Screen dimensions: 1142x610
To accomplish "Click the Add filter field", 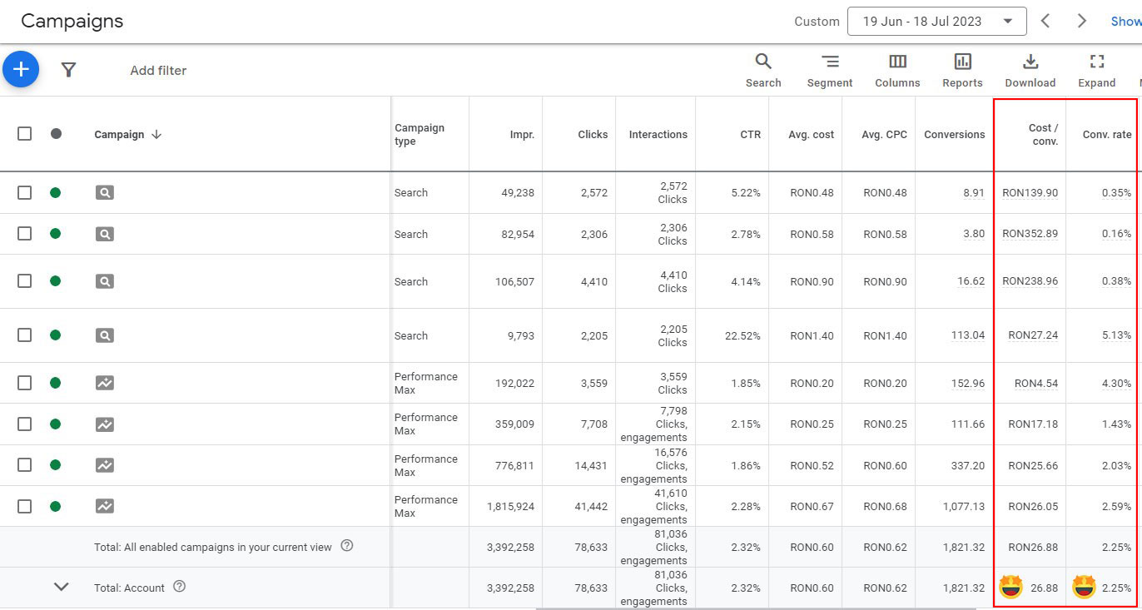I will pyautogui.click(x=158, y=71).
